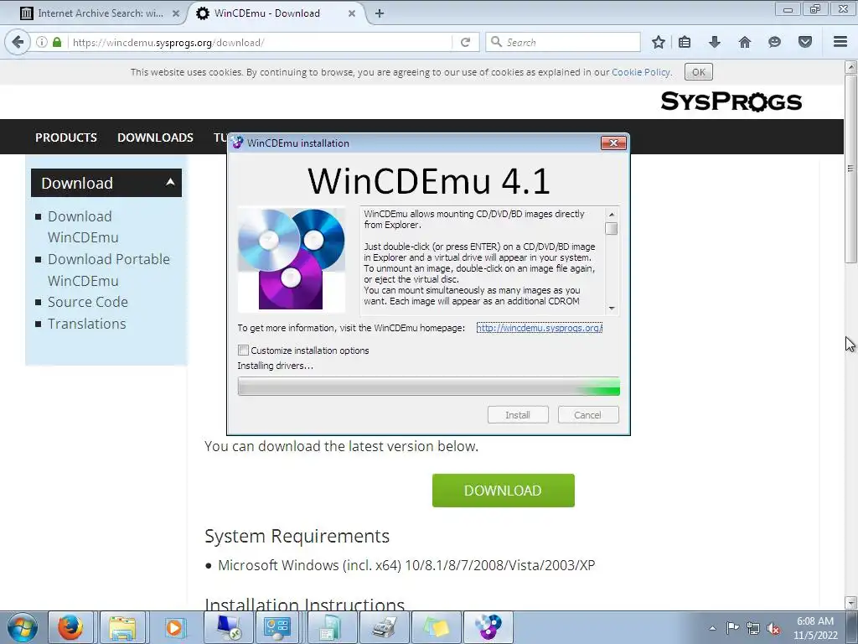Click the address bar URL field
This screenshot has height=644, width=858.
(x=260, y=42)
